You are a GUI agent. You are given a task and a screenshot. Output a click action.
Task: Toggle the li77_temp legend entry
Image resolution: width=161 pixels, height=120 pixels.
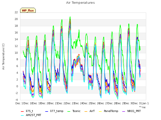point(54,111)
